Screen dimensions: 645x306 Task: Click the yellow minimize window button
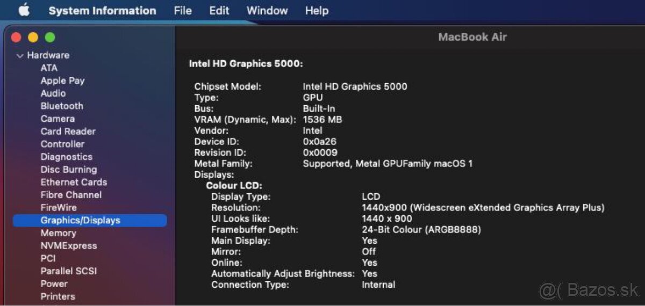click(x=33, y=38)
